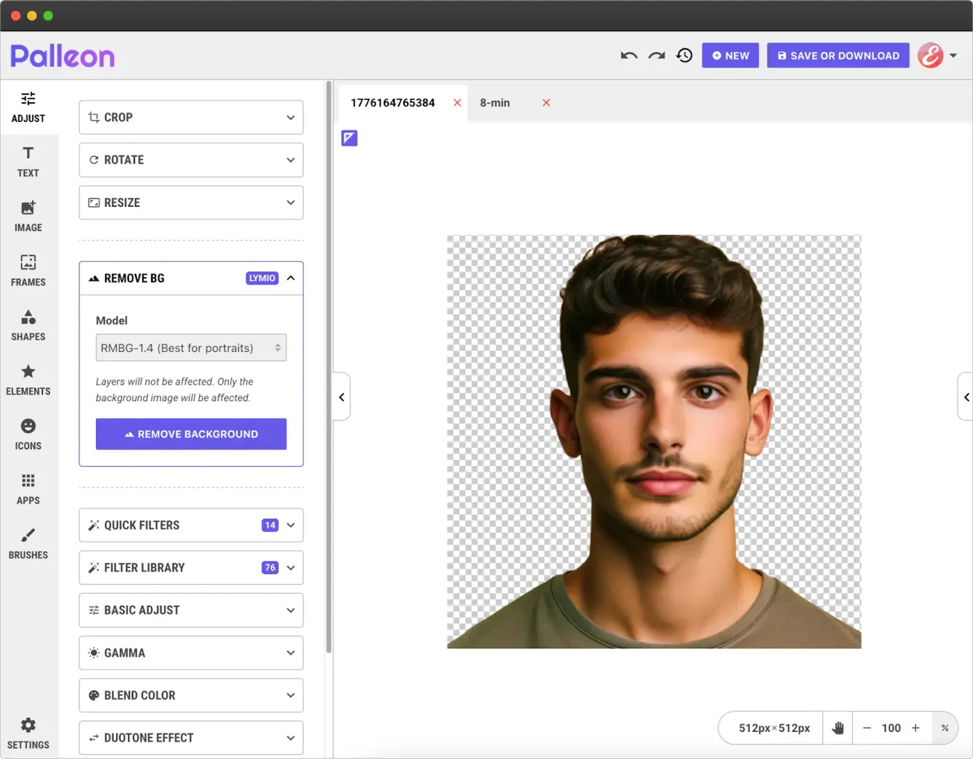Screen dimensions: 973x759
Task: Open the Icons panel
Action: [x=29, y=436]
